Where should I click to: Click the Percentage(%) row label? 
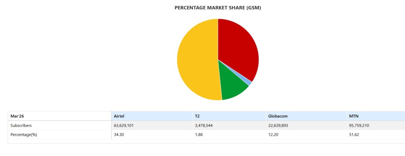(24, 134)
